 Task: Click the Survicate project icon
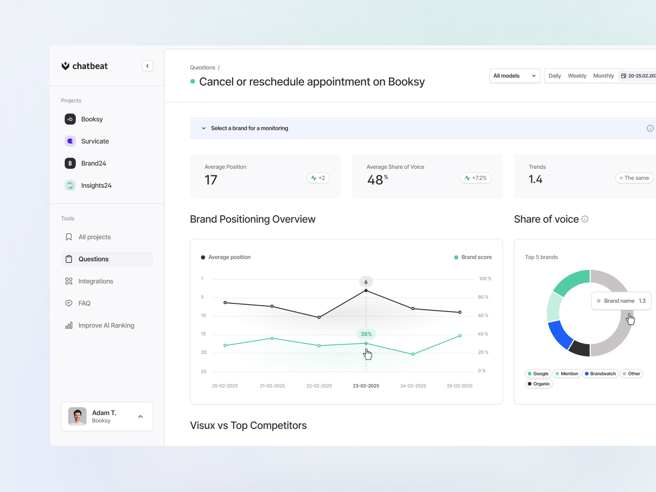70,141
